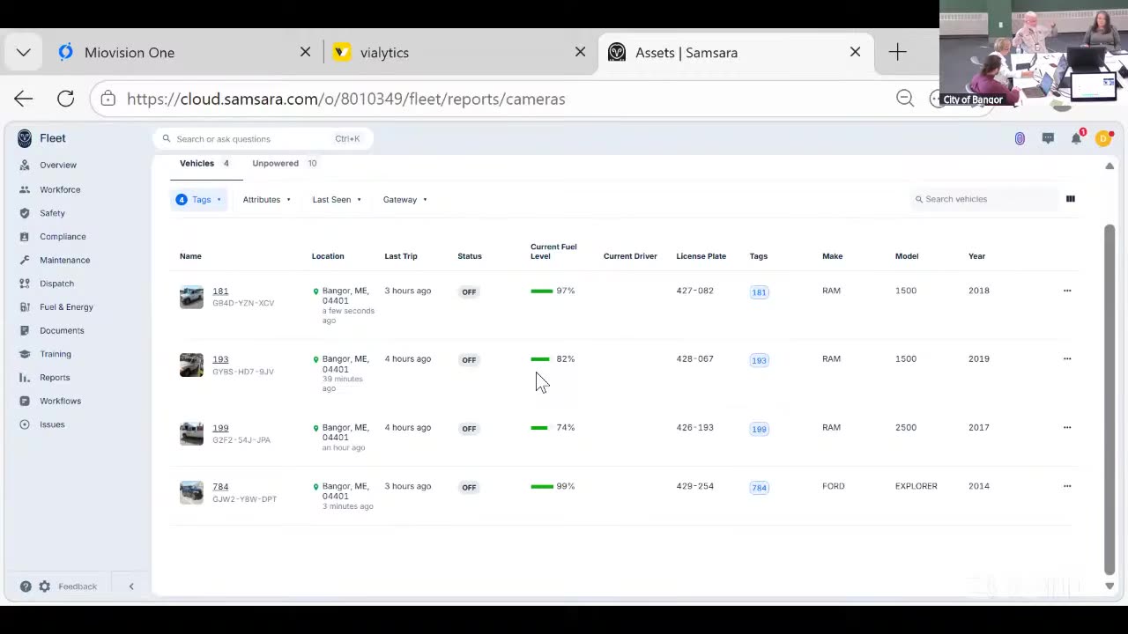The width and height of the screenshot is (1128, 634).
Task: Open vehicle 199 link
Action: point(220,428)
